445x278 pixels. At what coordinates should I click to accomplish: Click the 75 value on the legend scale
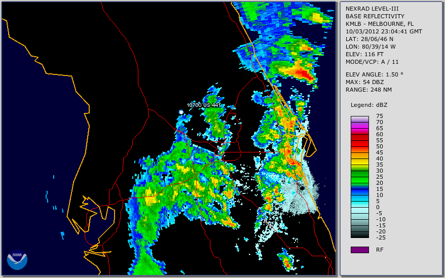coord(380,116)
